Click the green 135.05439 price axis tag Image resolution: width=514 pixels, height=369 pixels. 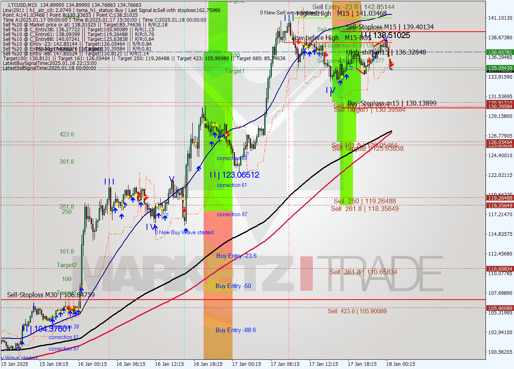[500, 68]
